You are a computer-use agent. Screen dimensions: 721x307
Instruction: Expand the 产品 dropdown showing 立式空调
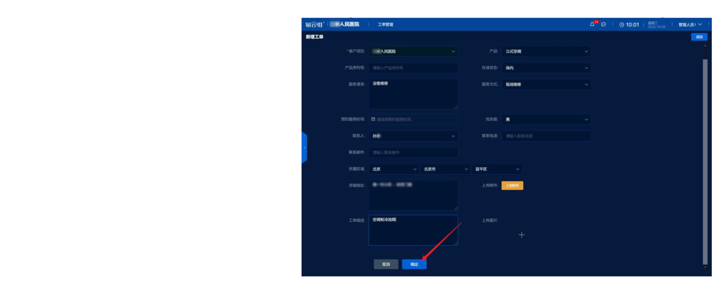pos(546,51)
